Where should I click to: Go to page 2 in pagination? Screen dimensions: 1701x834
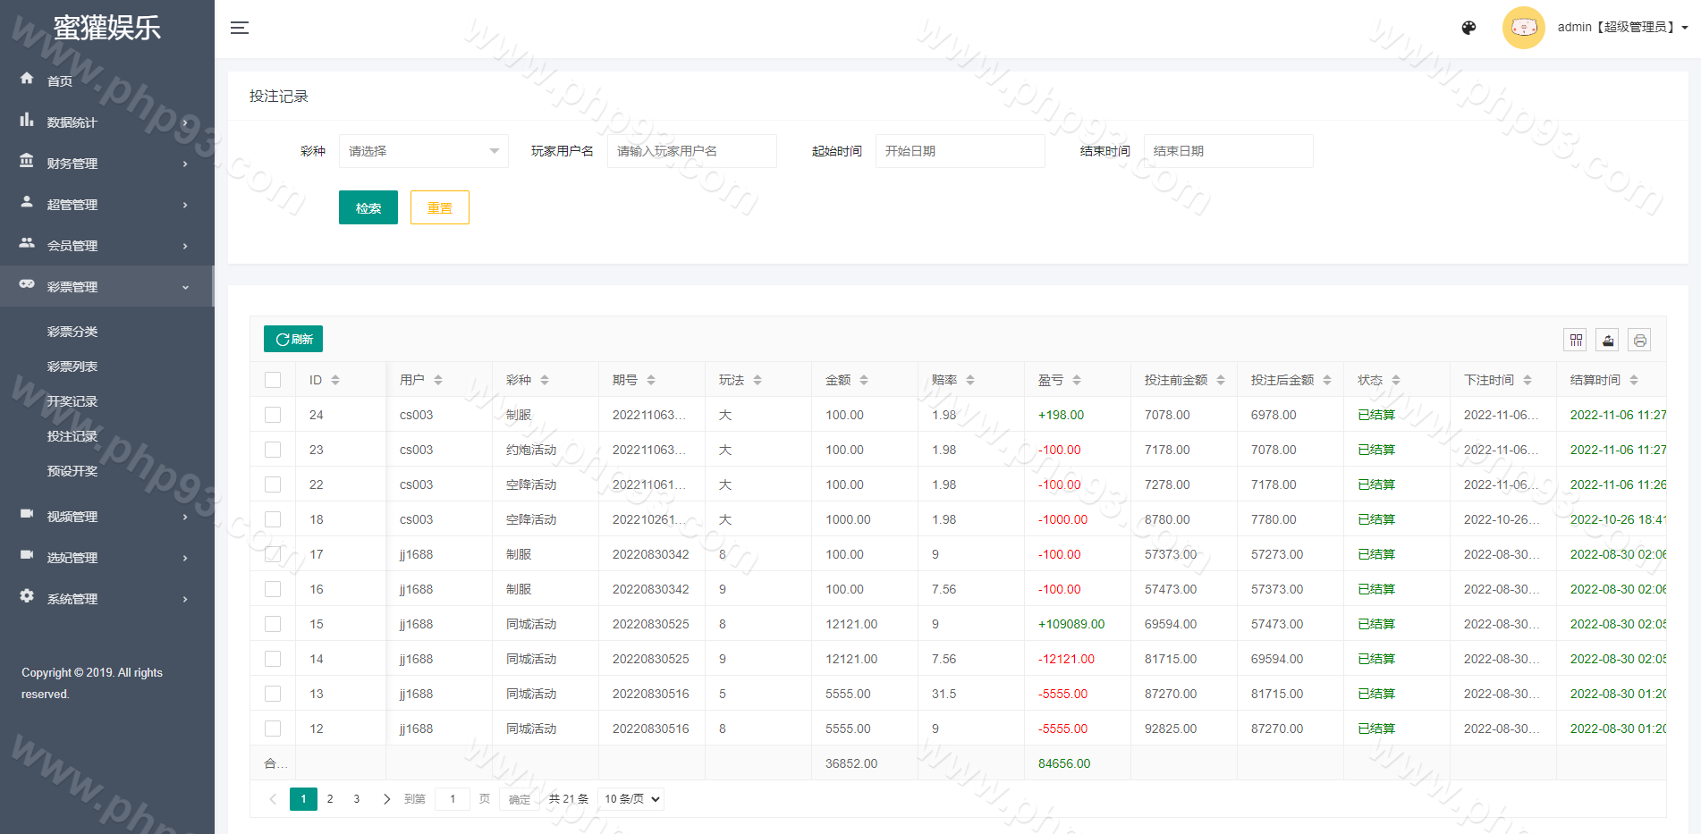[x=330, y=799]
